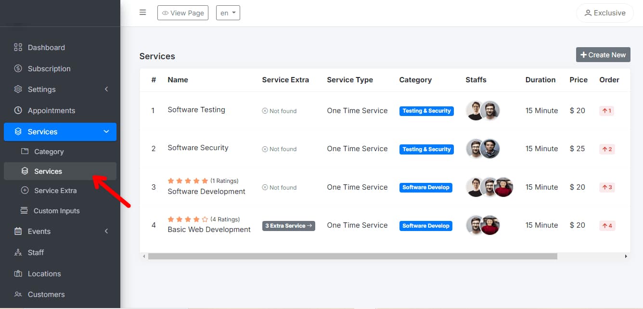Screen dimensions: 643x309
Task: Click the View Page button
Action: pos(183,13)
